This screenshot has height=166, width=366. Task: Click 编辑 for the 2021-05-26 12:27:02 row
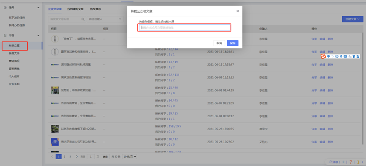322,142
